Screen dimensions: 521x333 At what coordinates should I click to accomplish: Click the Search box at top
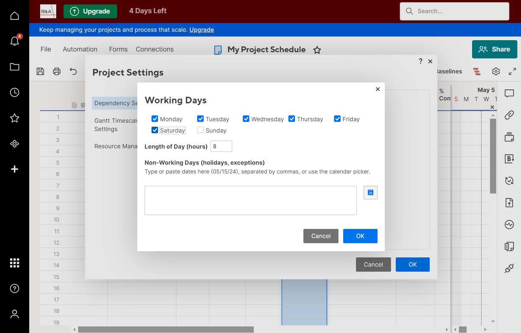pyautogui.click(x=455, y=11)
